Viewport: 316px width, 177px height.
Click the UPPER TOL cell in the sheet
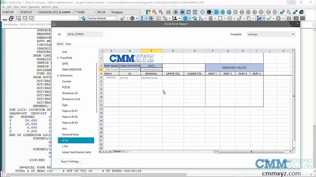173,74
